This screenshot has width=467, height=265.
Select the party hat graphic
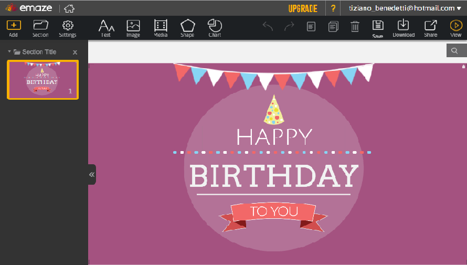pos(274,110)
